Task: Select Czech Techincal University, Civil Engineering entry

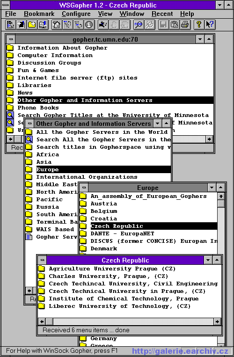Action: [133, 284]
